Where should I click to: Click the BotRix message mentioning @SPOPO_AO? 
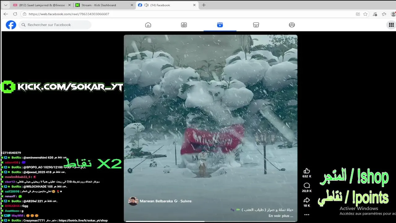[x=44, y=167]
